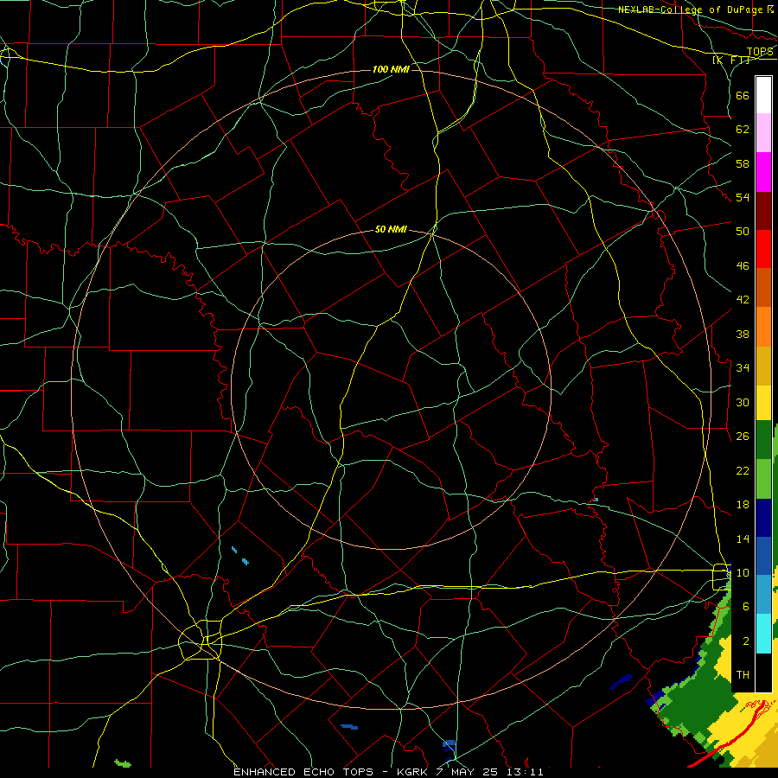The width and height of the screenshot is (778, 778).
Task: Click the 54 legend value
Action: (743, 197)
